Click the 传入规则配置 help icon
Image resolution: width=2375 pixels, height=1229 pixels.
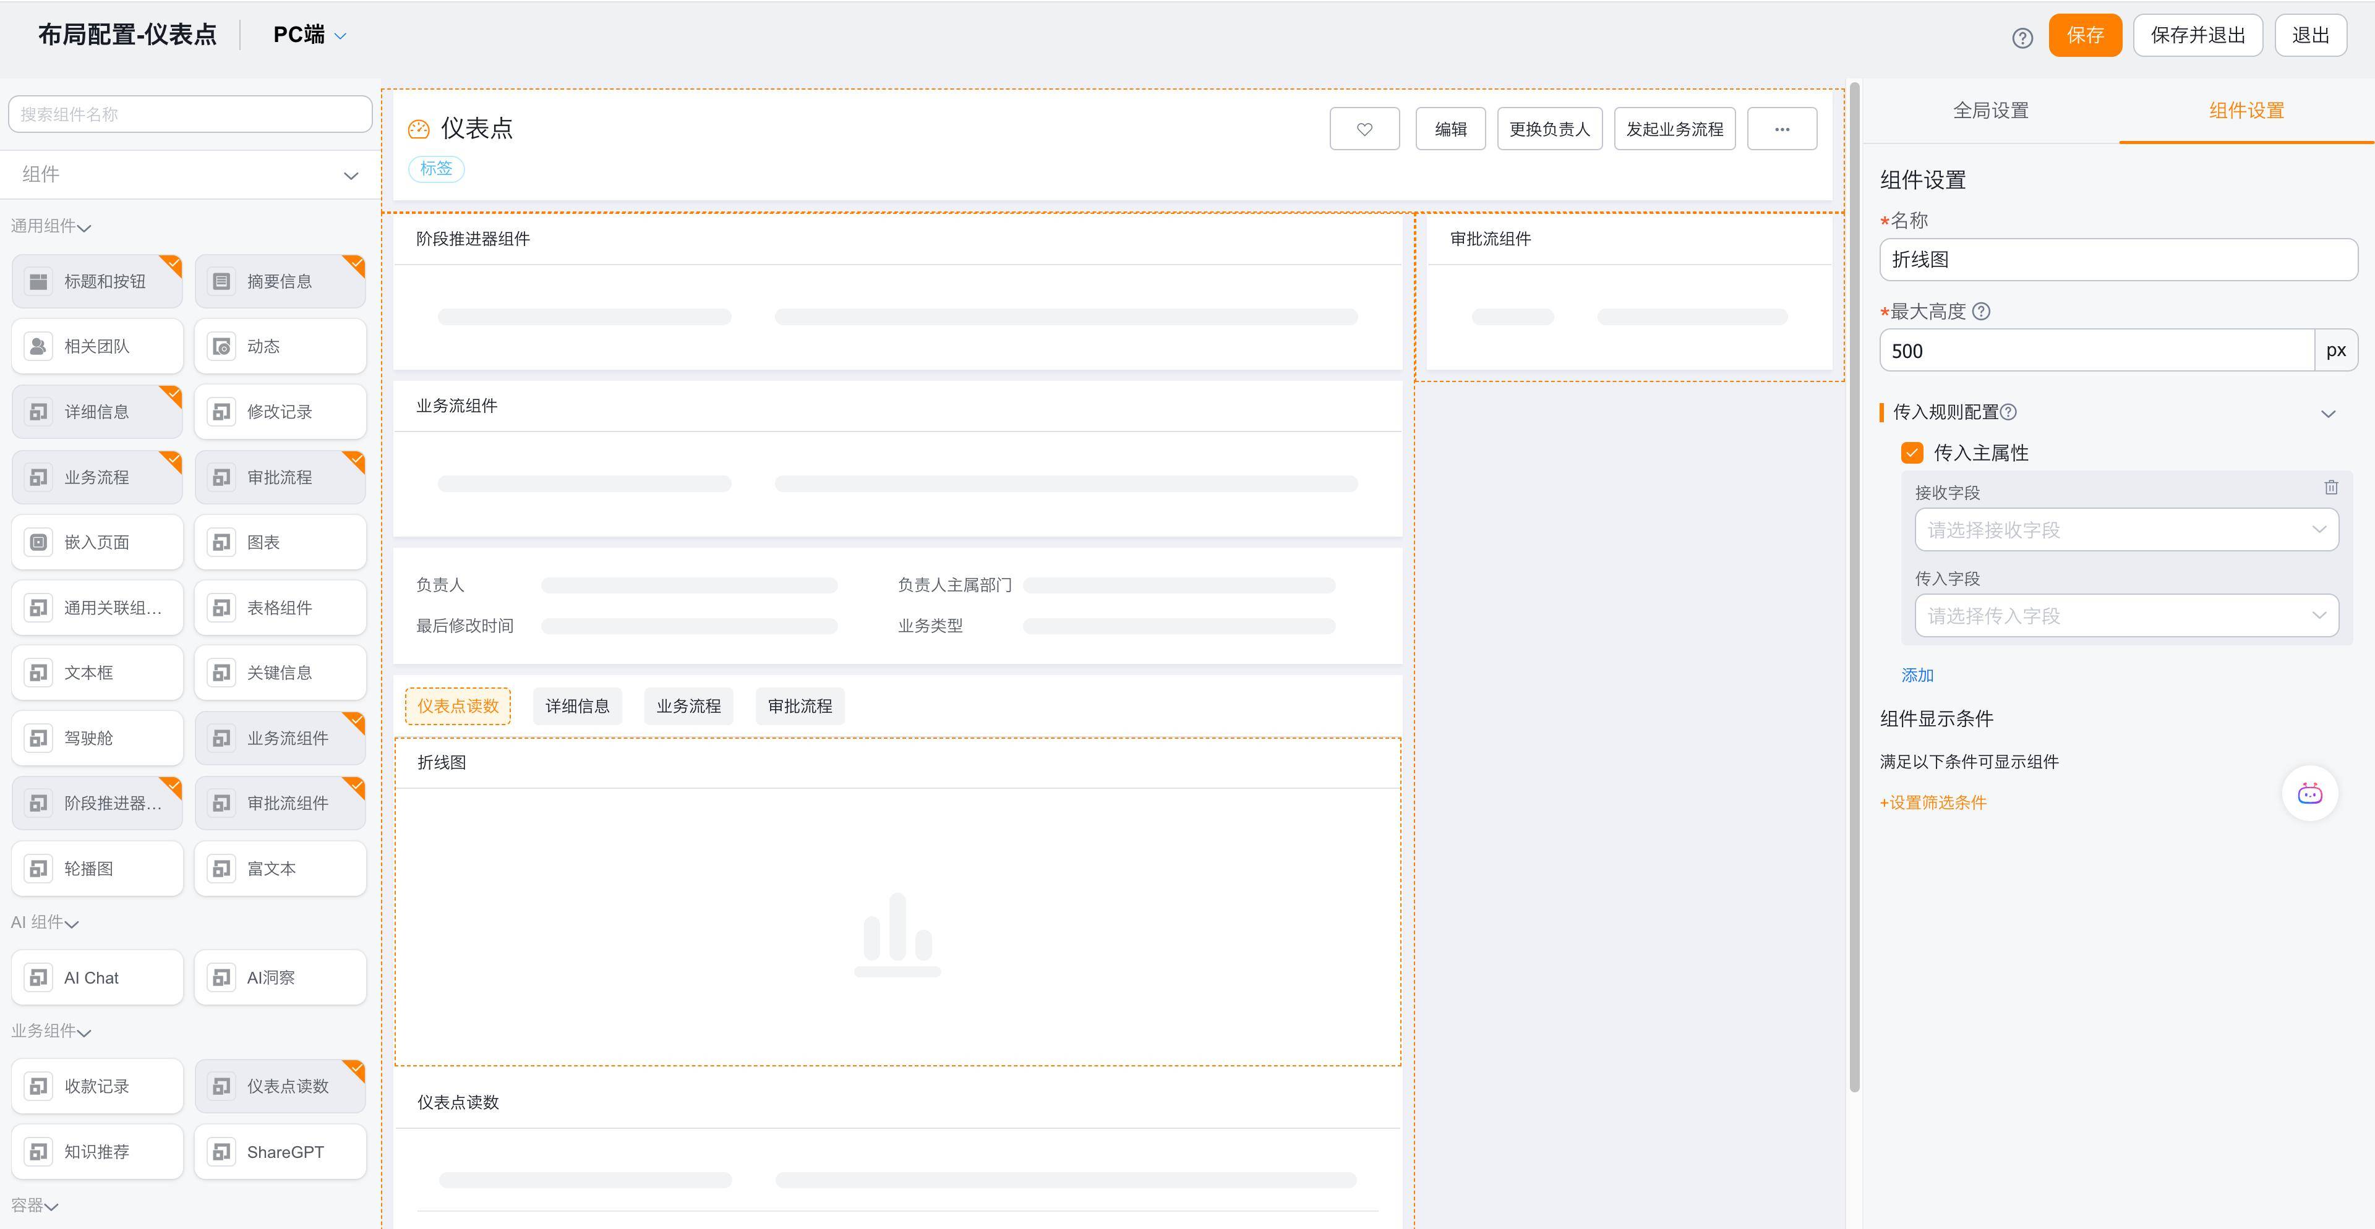pos(2009,412)
